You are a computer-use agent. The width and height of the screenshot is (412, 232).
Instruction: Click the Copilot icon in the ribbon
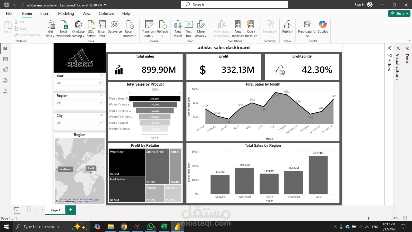click(323, 24)
